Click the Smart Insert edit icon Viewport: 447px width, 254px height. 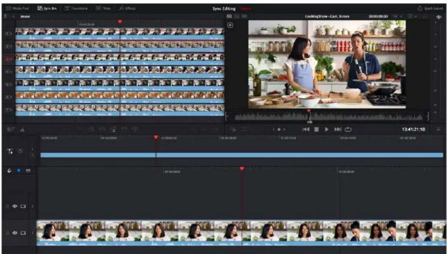tap(81, 129)
